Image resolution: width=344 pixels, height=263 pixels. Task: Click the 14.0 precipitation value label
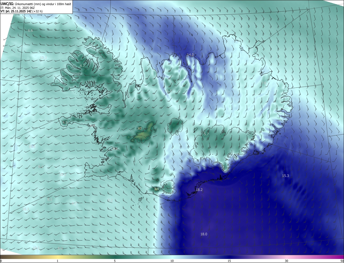pos(190,55)
